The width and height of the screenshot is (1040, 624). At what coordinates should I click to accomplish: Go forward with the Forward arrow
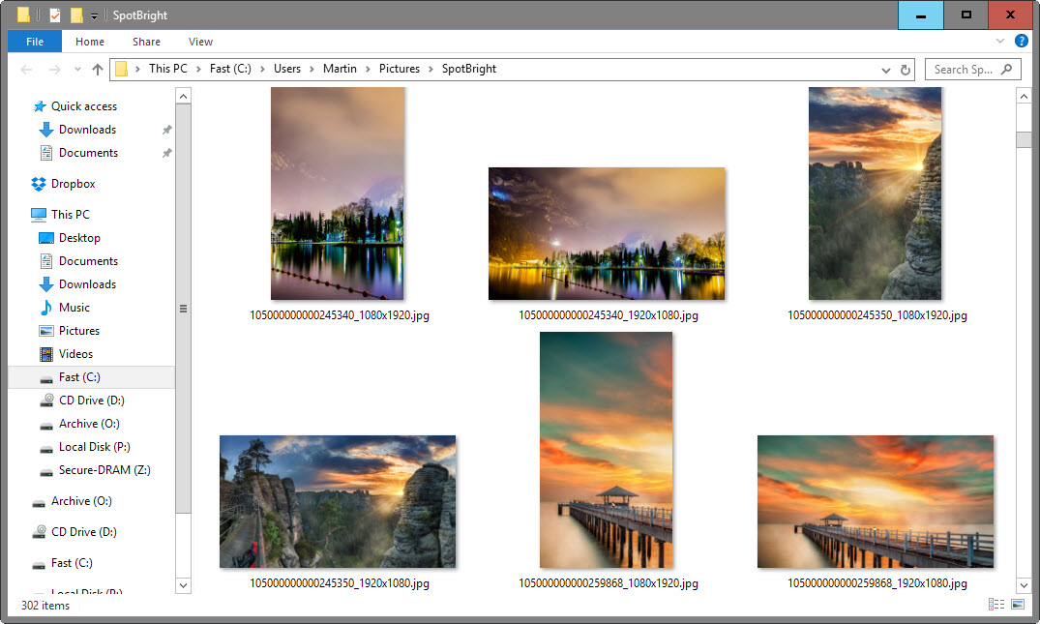click(54, 69)
